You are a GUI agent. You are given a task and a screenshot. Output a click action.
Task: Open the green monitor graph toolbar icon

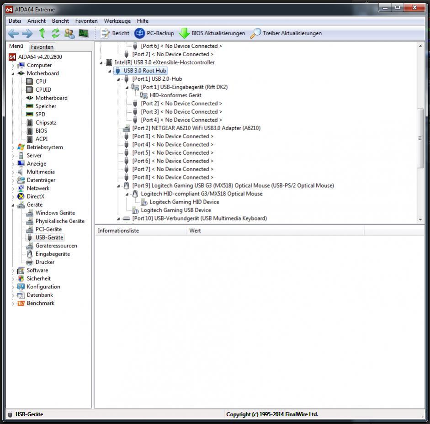(x=83, y=33)
